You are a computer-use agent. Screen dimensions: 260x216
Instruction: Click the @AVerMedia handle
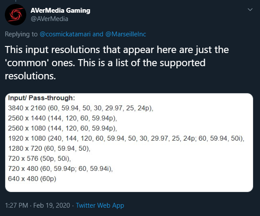coord(49,19)
